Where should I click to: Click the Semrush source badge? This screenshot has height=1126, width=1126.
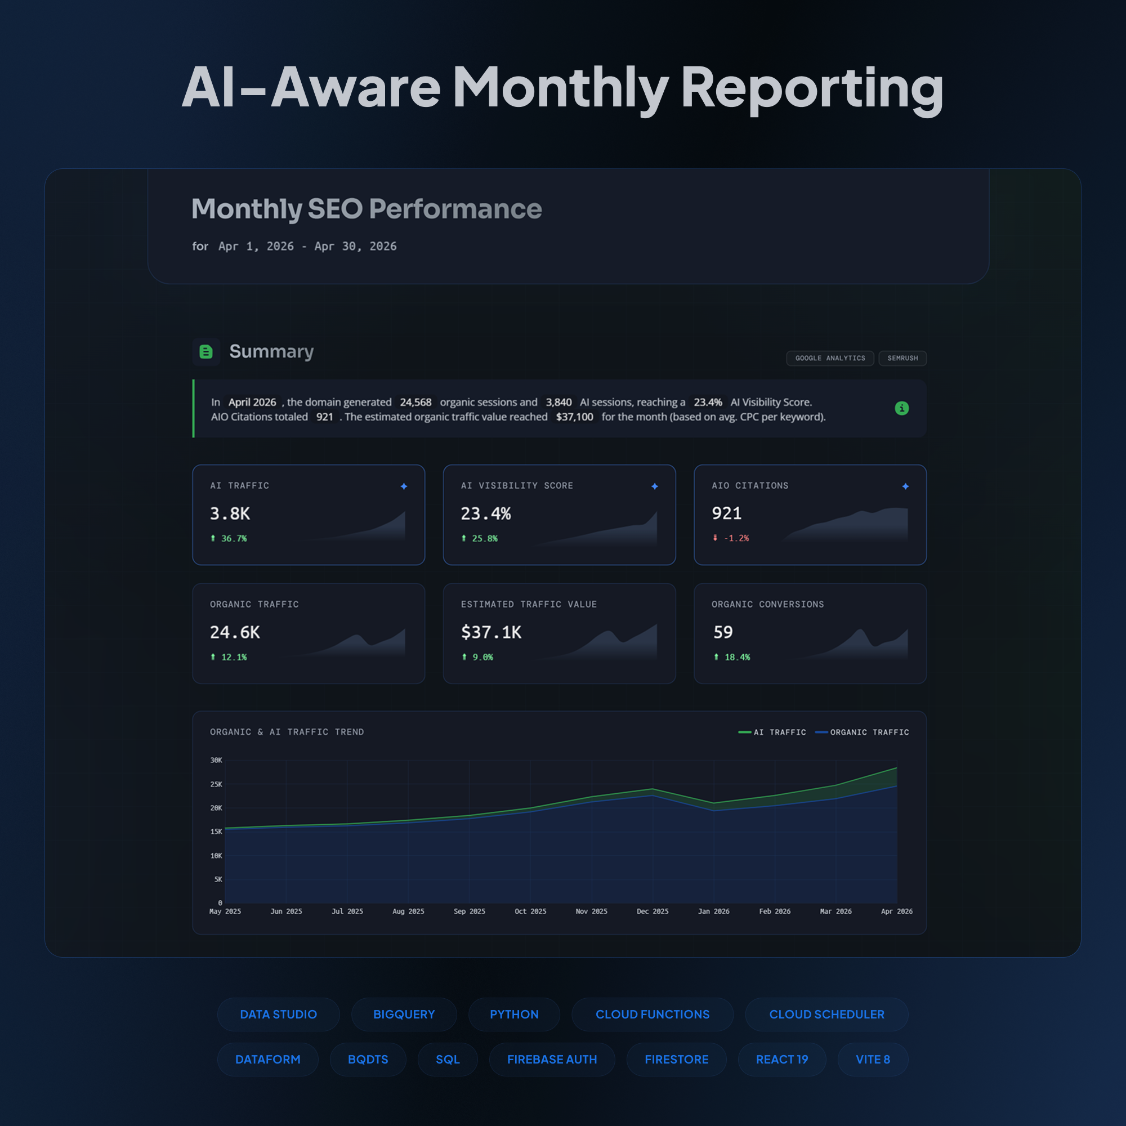coord(902,358)
